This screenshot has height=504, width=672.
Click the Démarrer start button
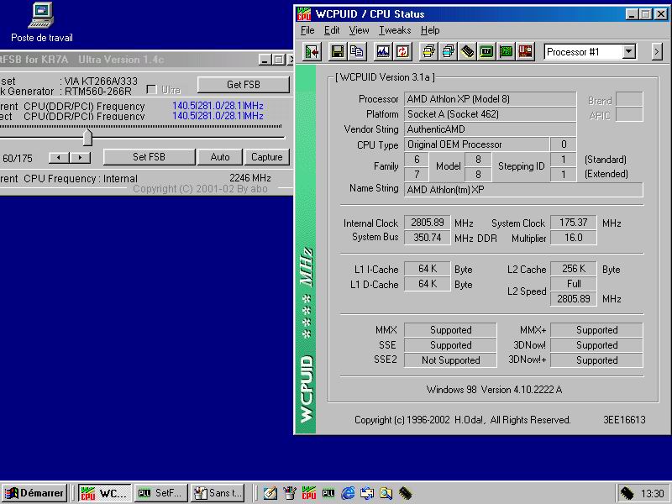point(34,493)
